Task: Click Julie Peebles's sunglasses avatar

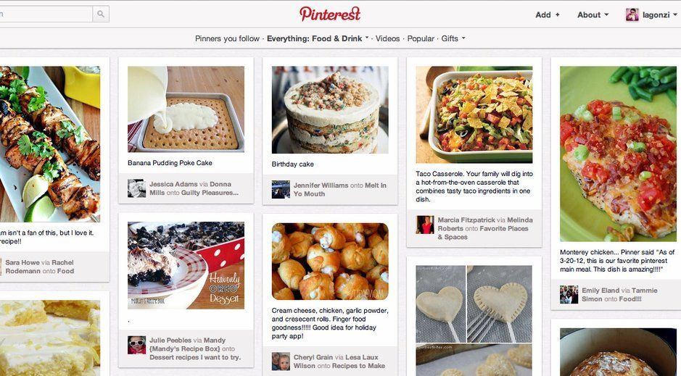Action: tap(136, 345)
